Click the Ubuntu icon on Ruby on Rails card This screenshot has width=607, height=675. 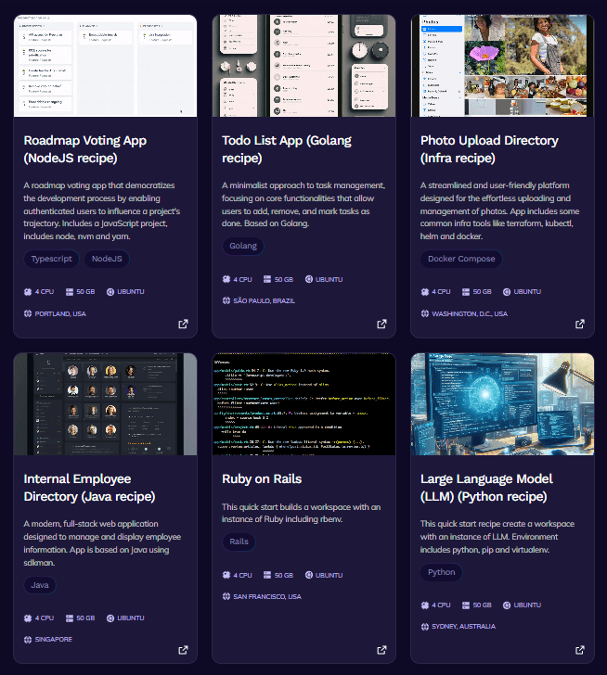pyautogui.click(x=309, y=575)
